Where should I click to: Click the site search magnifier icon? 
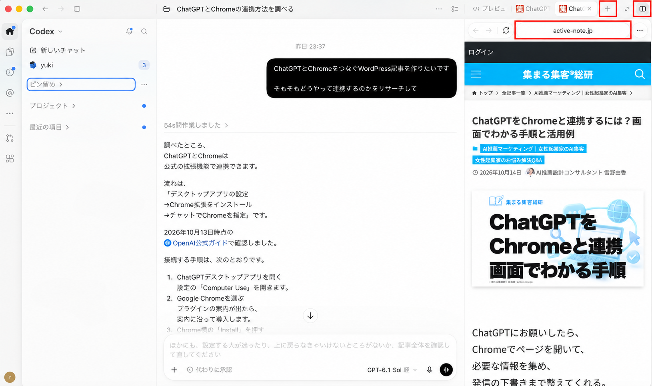[640, 74]
